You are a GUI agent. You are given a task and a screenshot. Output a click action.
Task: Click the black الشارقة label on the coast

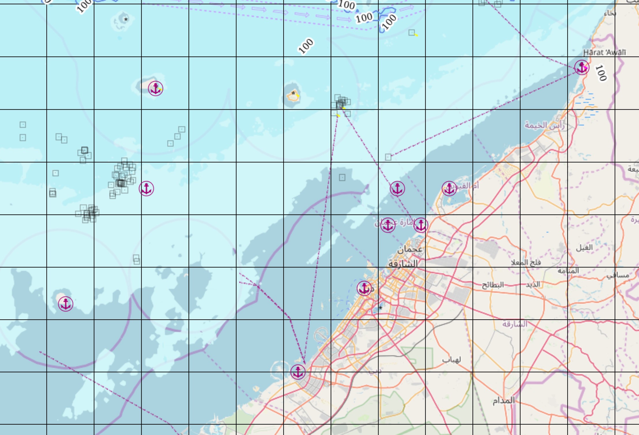tap(403, 263)
